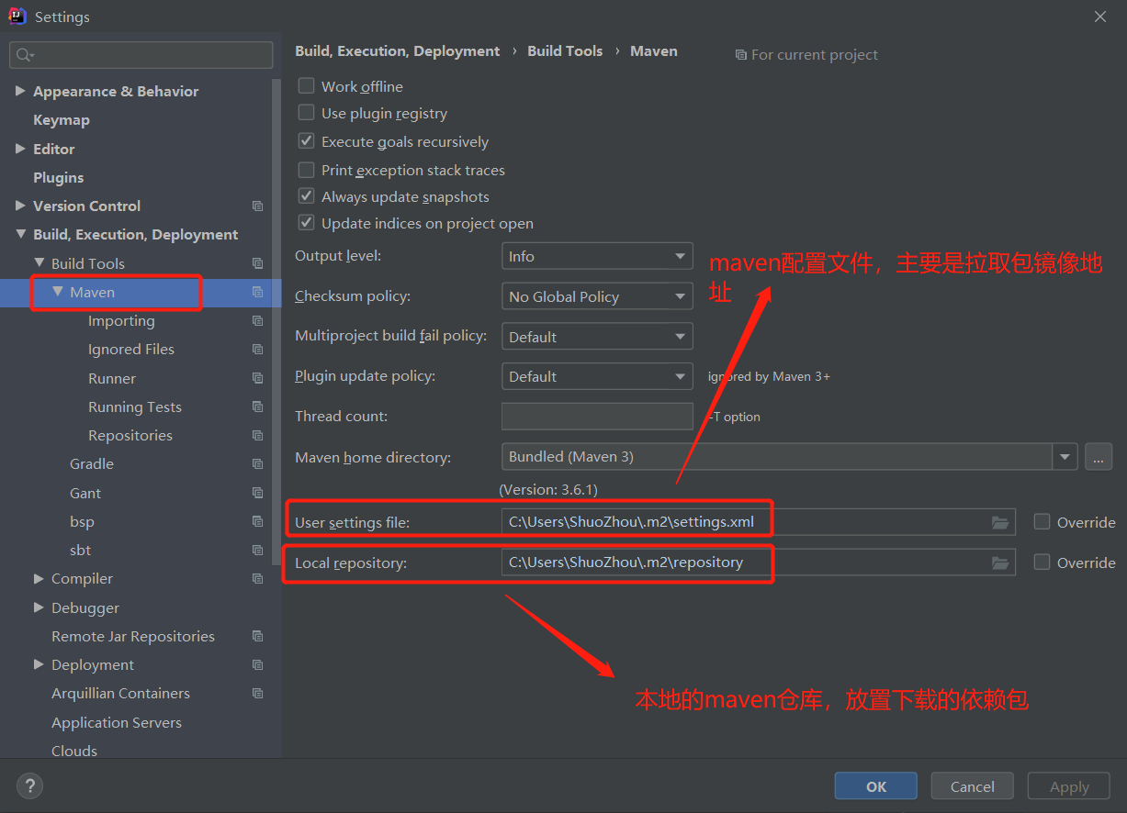The width and height of the screenshot is (1127, 813).
Task: Click the IntelliJ IDEA logo in title bar
Action: click(16, 17)
